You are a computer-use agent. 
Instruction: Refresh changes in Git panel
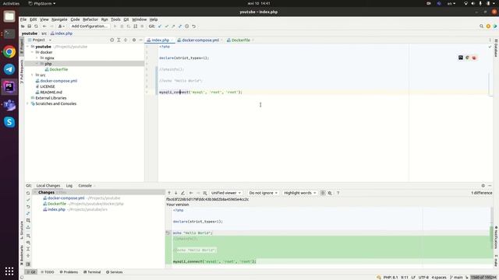28,193
